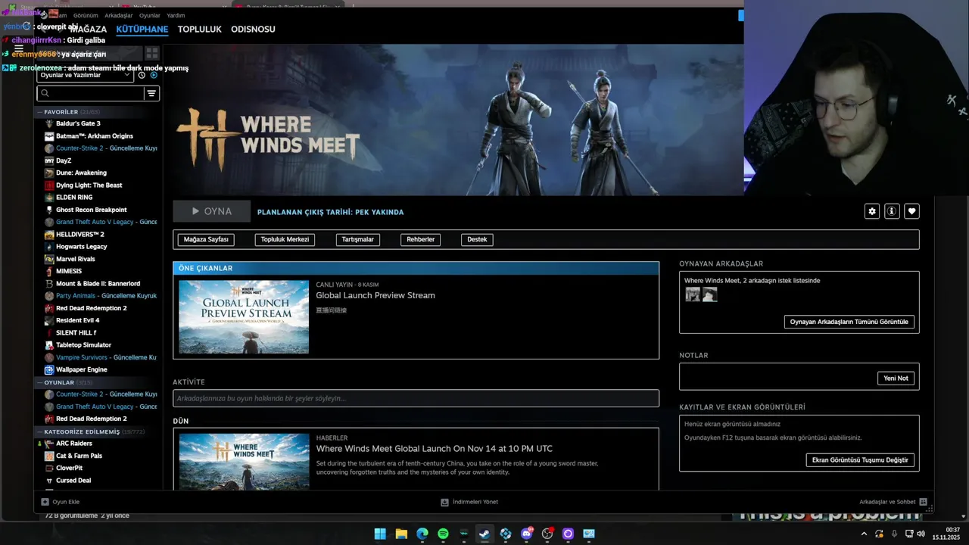Viewport: 969px width, 545px height.
Task: Switch library to grid view icon
Action: click(152, 53)
